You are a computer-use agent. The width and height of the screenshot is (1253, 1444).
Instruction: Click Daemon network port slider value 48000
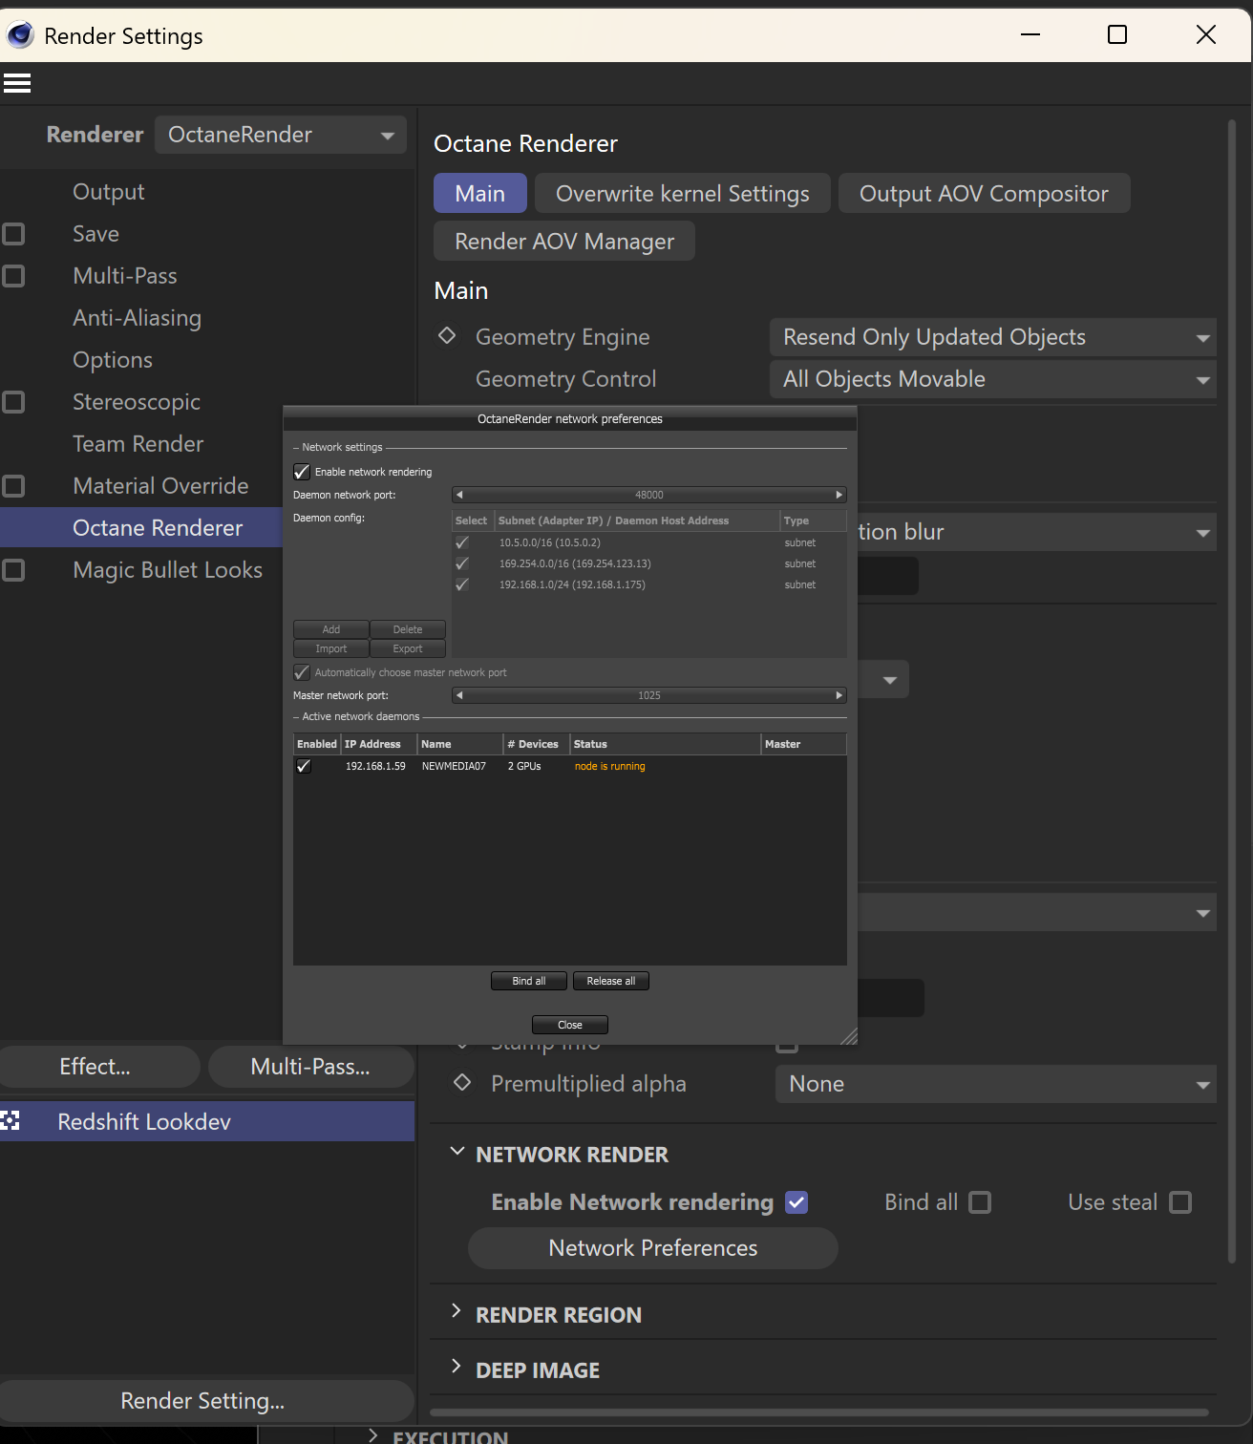[x=649, y=495]
